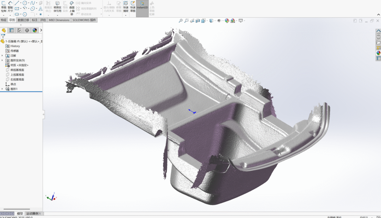Switch to the MBD Dimensions tab
The width and height of the screenshot is (381, 218).
[x=59, y=20]
